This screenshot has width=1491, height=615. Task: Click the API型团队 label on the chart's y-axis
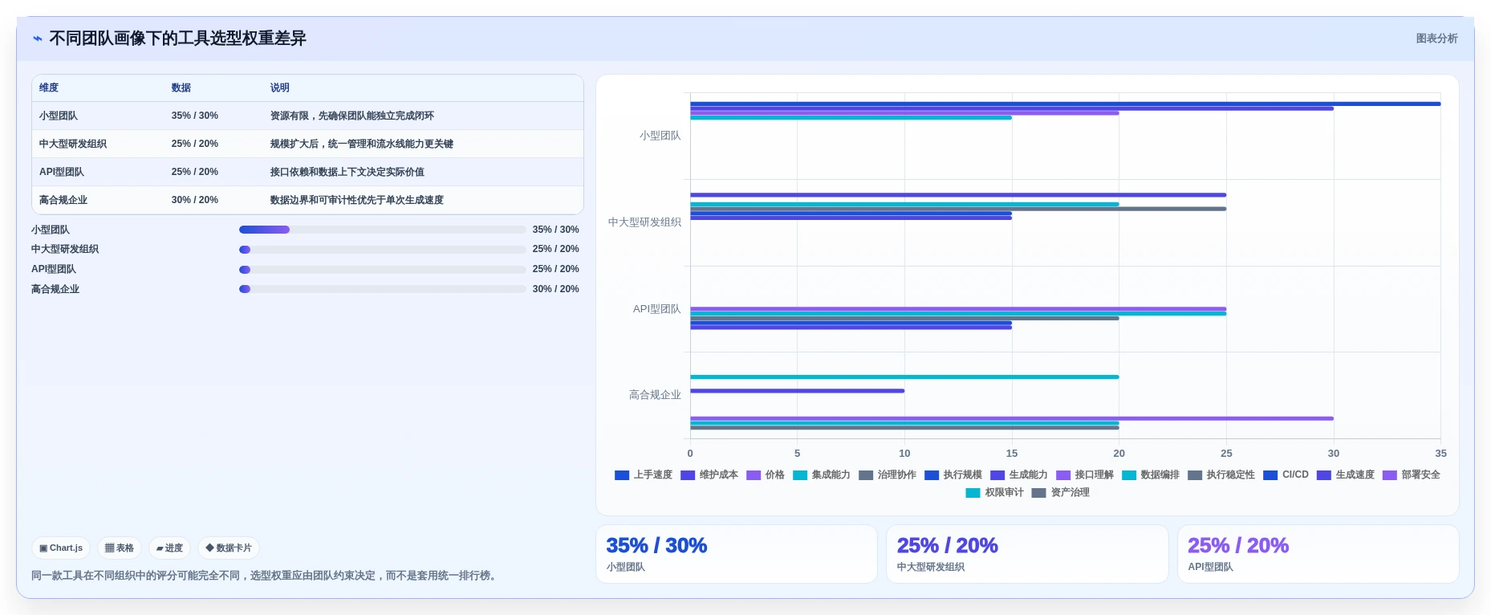point(656,309)
